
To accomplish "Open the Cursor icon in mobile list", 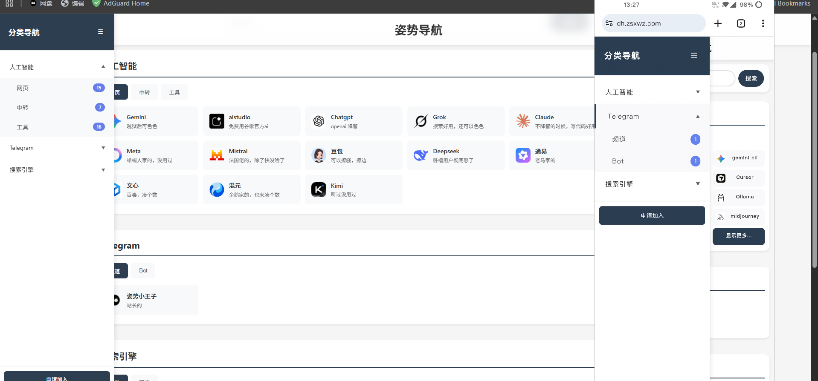I will [721, 178].
